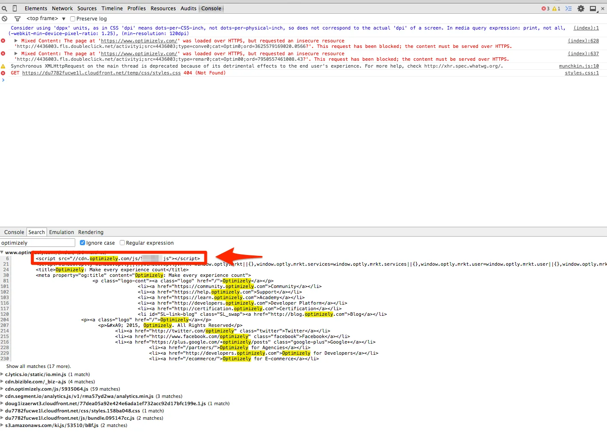Select the top Console tab
Screen dimensions: 607x433
[212, 9]
